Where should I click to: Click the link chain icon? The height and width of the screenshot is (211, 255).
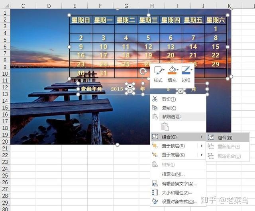point(155,164)
